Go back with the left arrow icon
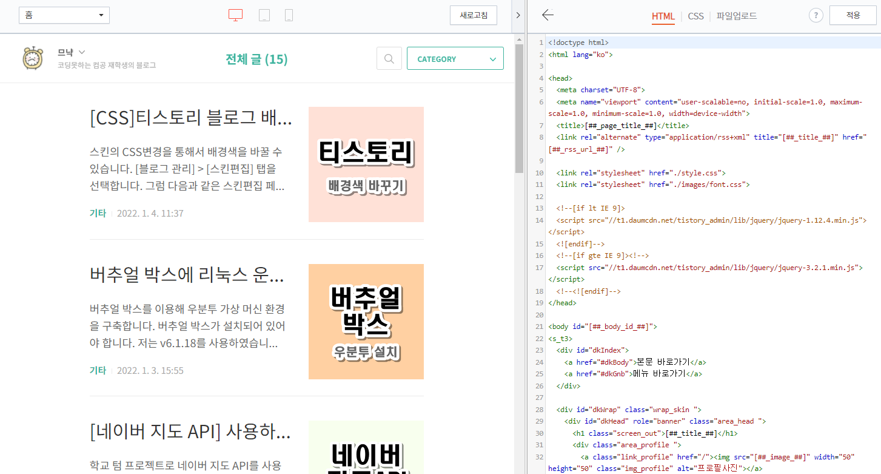This screenshot has width=881, height=474. coord(548,15)
